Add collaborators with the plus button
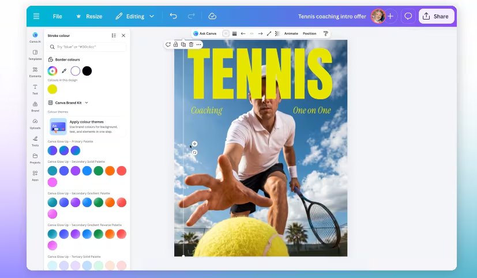This screenshot has height=278, width=477. 390,16
